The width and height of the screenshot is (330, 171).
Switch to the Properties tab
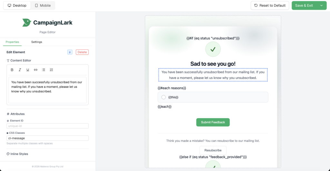point(12,42)
